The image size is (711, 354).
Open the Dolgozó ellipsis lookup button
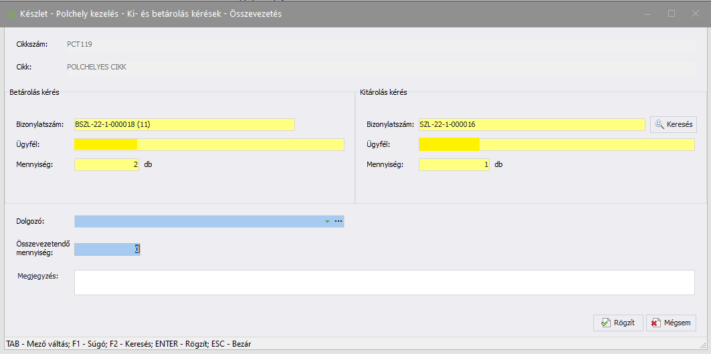coord(338,221)
